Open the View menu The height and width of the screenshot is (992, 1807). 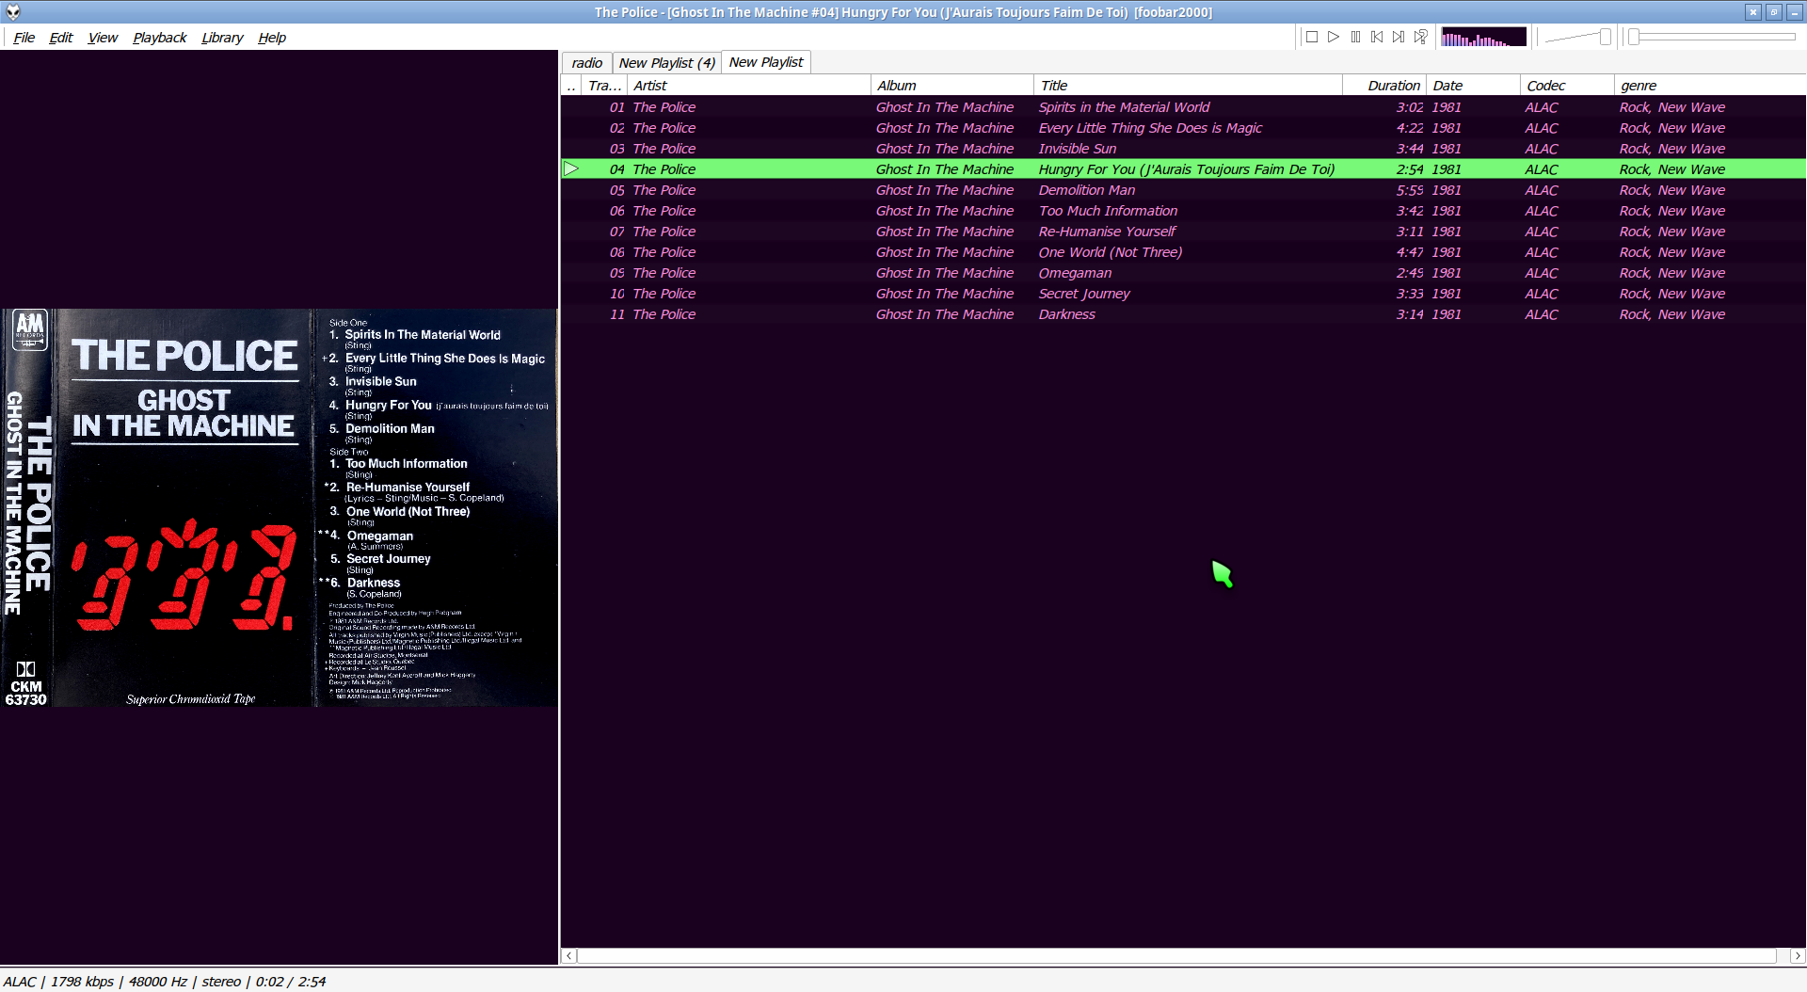point(103,38)
